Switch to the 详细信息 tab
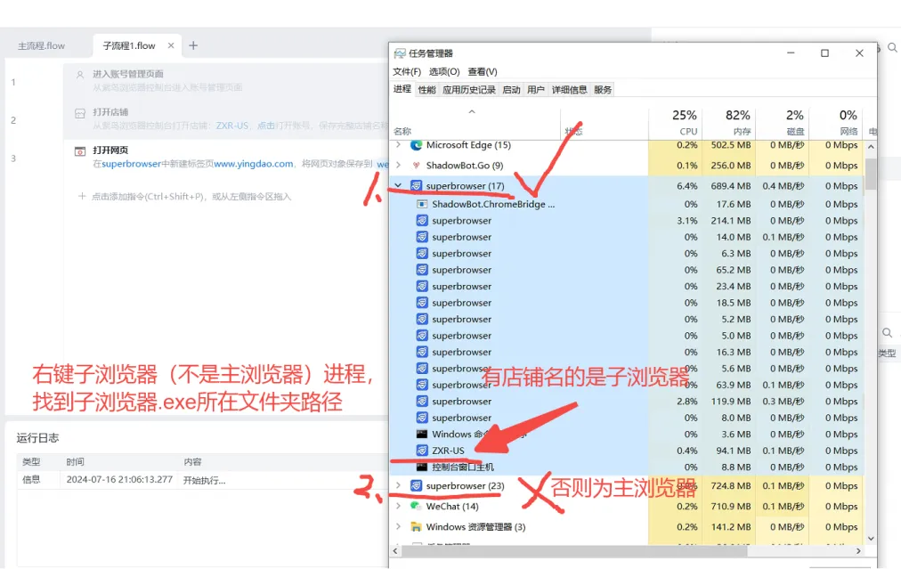 click(570, 90)
